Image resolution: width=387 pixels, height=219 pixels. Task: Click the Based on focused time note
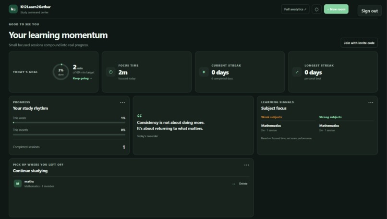tap(286, 138)
